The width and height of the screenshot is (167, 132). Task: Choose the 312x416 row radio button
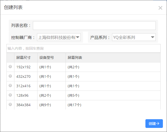click(10, 85)
